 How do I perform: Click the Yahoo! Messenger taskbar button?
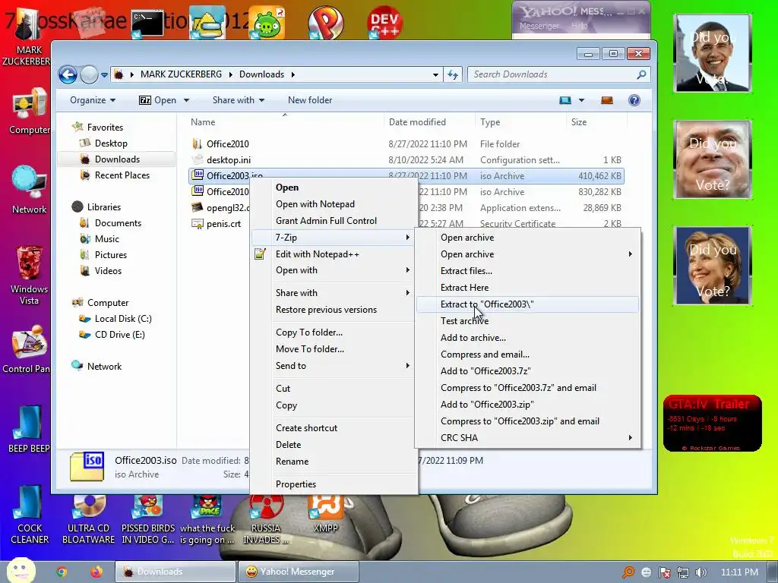point(298,572)
